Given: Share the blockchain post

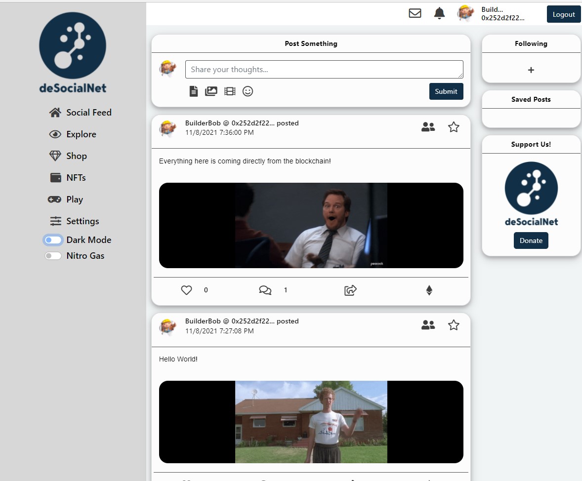Looking at the screenshot, I should coord(350,290).
